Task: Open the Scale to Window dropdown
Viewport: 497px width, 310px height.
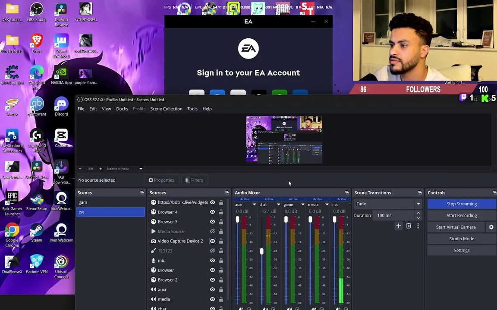Action: coord(141,169)
